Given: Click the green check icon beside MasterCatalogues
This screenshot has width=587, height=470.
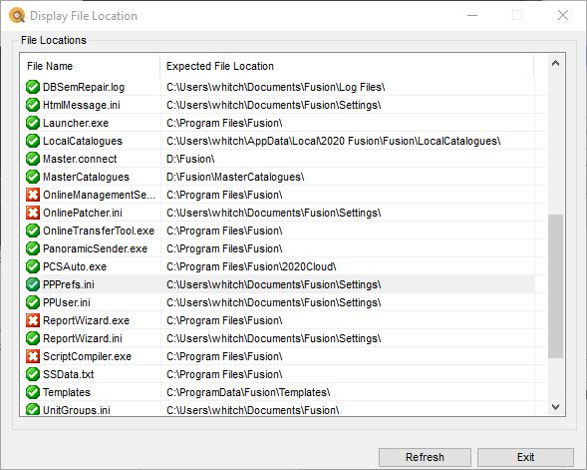Looking at the screenshot, I should click(x=33, y=177).
